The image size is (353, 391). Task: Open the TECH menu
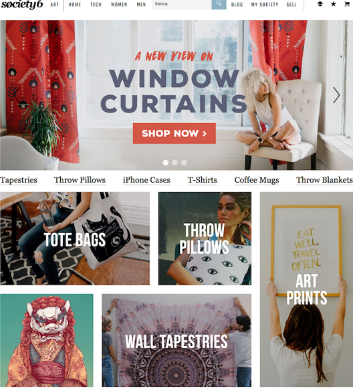pyautogui.click(x=96, y=5)
